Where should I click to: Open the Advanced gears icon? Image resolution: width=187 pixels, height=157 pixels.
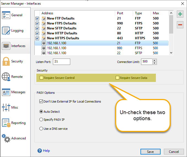6,138
